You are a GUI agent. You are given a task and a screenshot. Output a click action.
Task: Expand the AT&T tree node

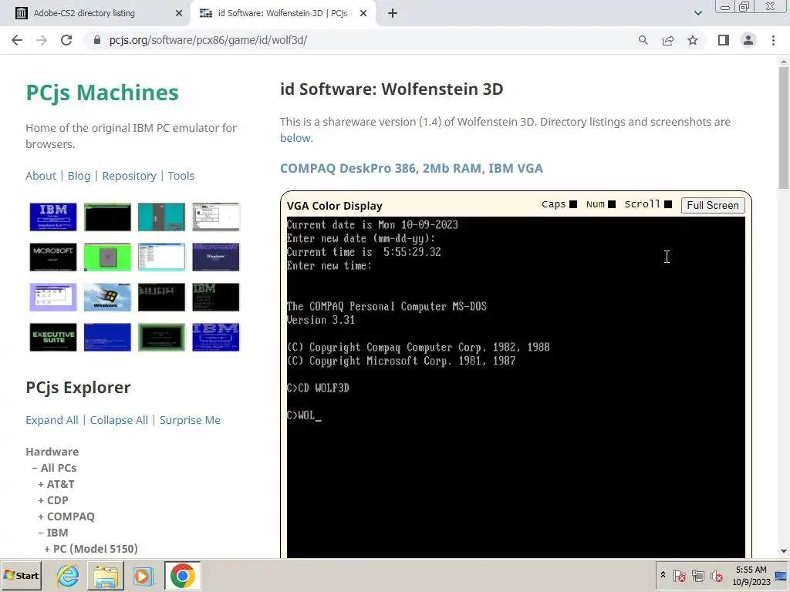click(x=41, y=484)
